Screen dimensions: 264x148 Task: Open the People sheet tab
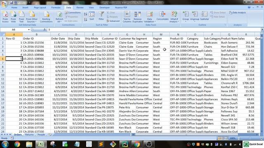pyautogui.click(x=41, y=134)
